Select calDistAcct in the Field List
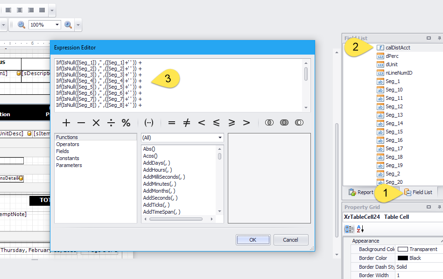This screenshot has width=443, height=279. pyautogui.click(x=398, y=48)
